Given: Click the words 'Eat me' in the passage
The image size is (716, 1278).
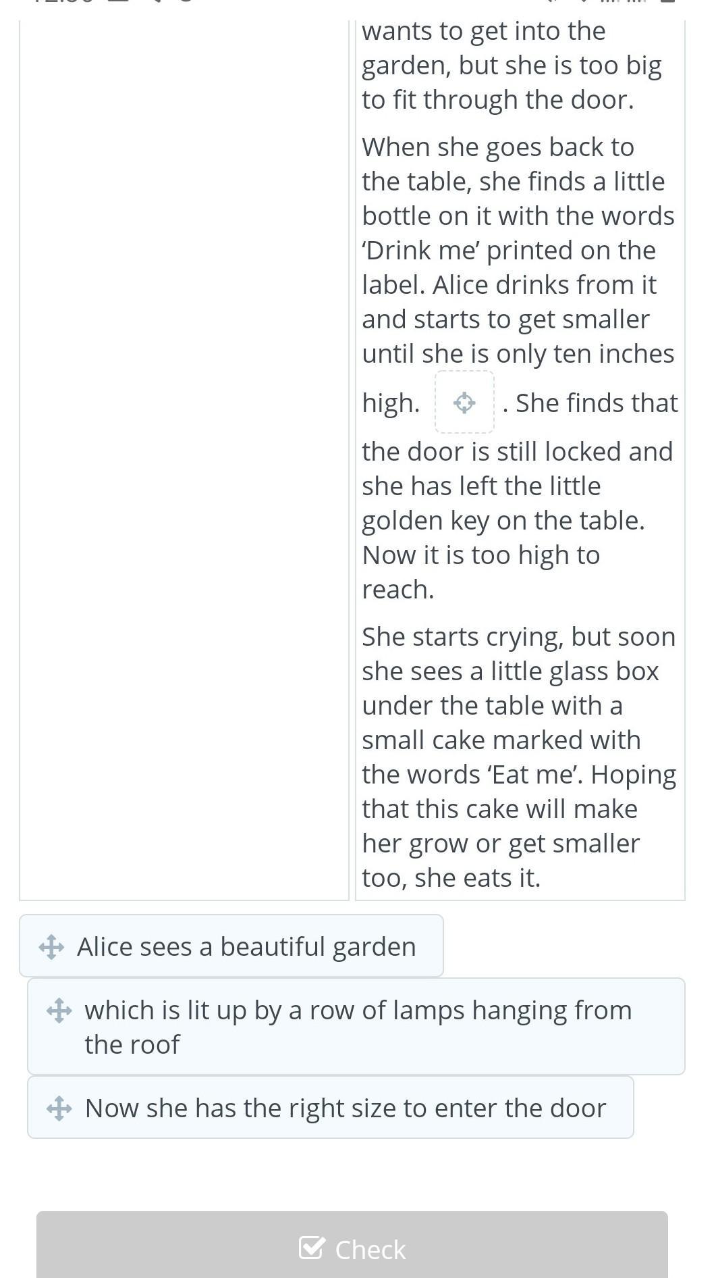Looking at the screenshot, I should (537, 775).
